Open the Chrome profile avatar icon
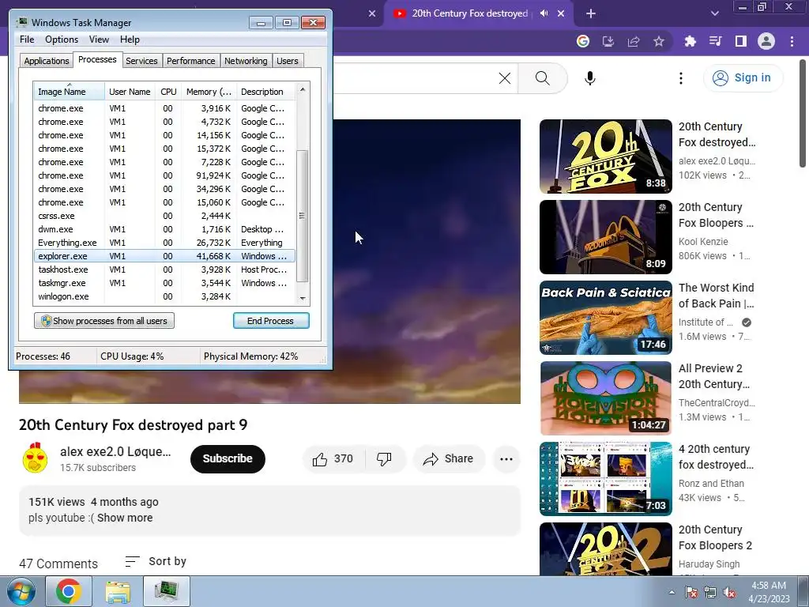 click(766, 41)
